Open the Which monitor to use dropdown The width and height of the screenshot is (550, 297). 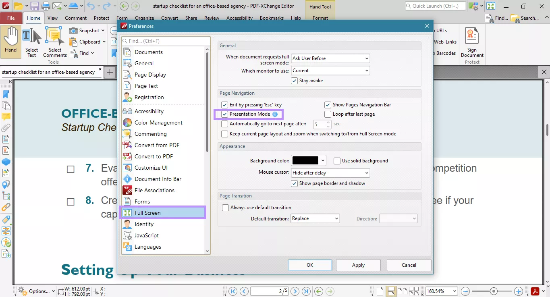(366, 71)
